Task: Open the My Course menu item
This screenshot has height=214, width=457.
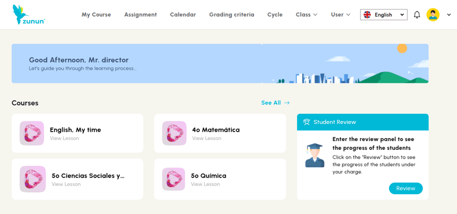Action: (96, 14)
